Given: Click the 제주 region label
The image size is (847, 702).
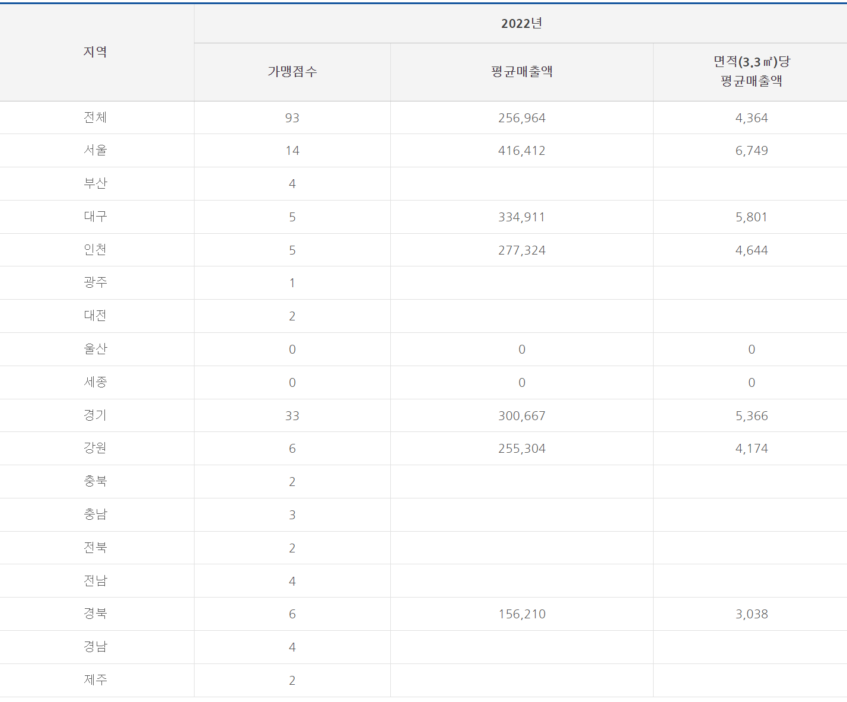Looking at the screenshot, I should point(95,680).
